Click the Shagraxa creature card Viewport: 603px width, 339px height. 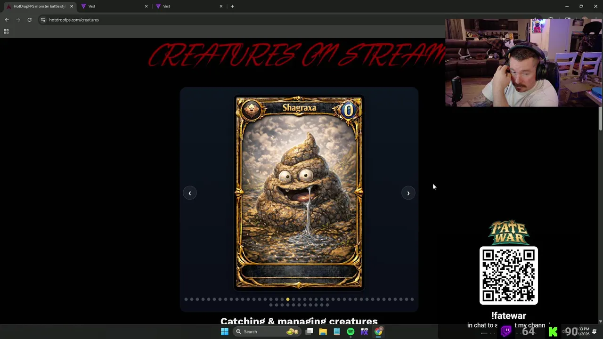pyautogui.click(x=299, y=193)
